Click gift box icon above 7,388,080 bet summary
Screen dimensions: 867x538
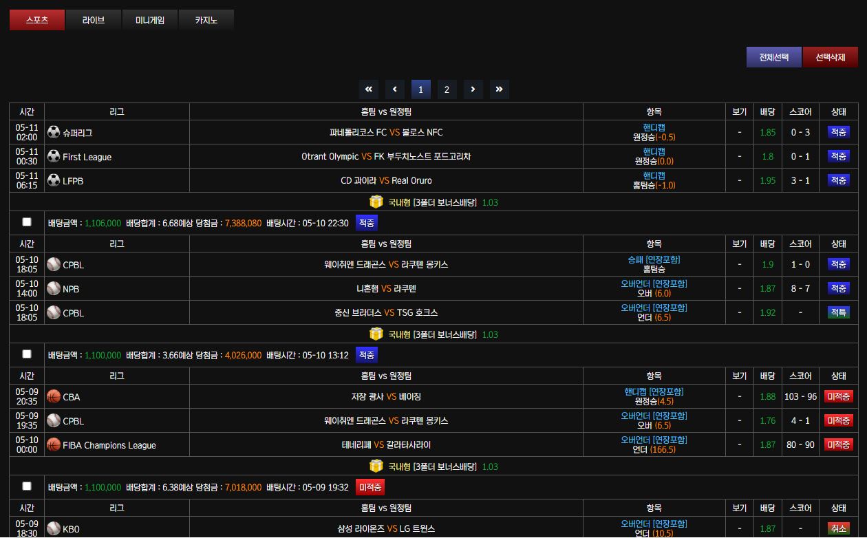(x=376, y=202)
